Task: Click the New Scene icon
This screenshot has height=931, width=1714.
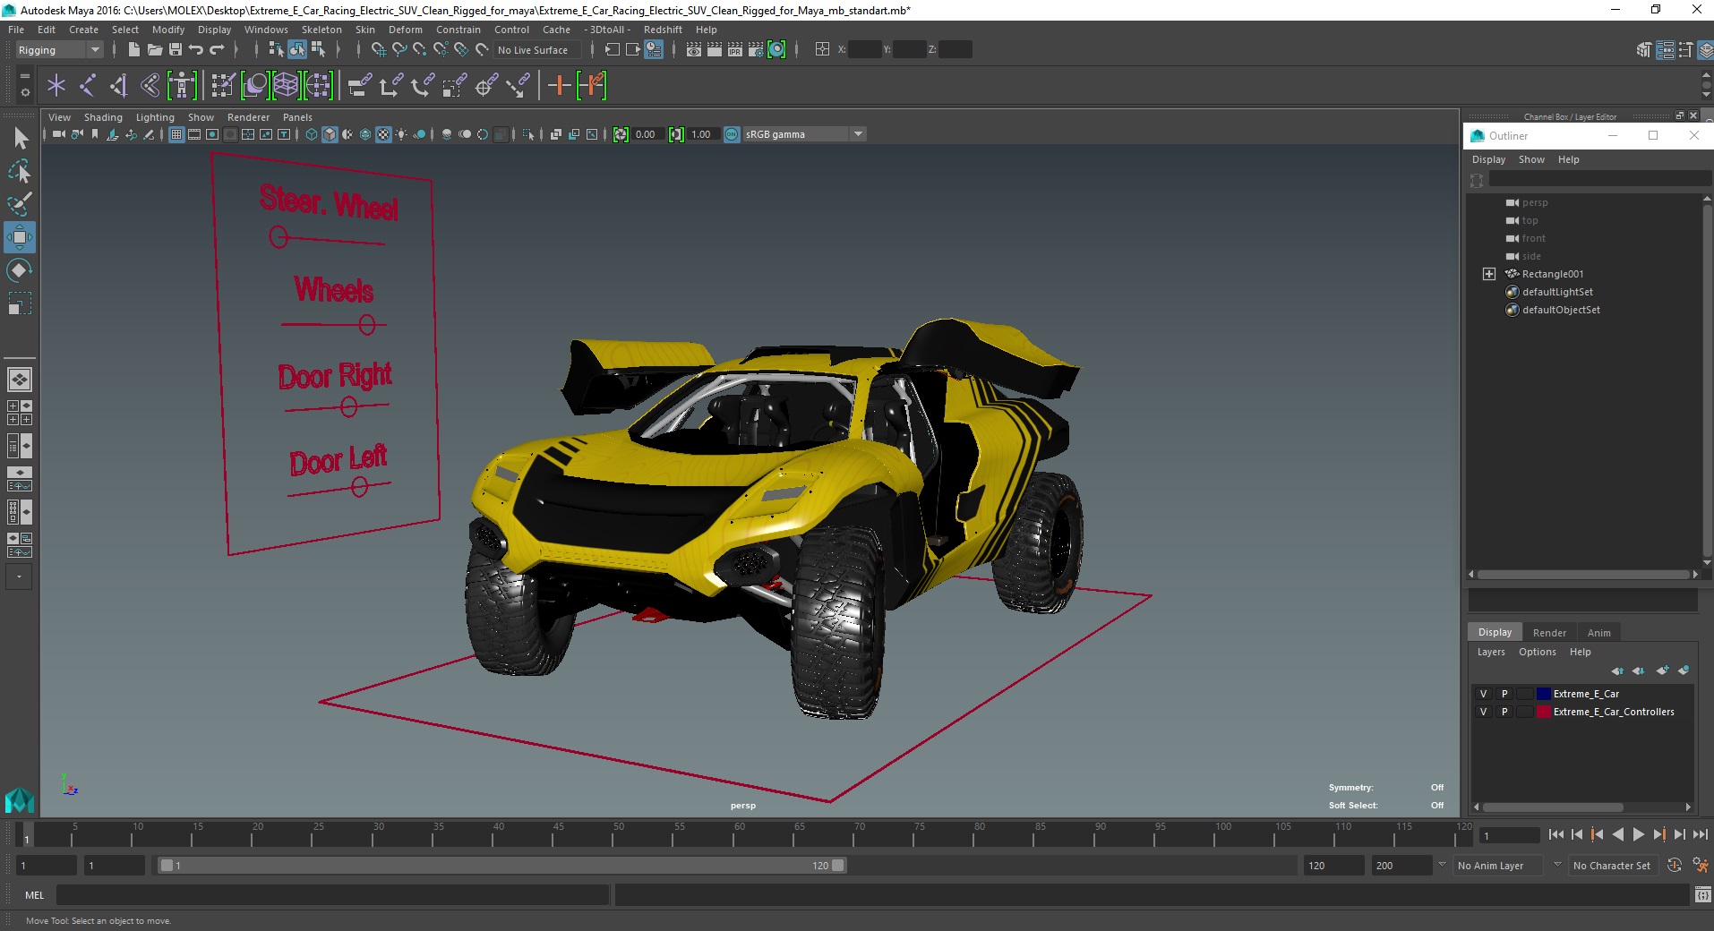Action: pos(133,50)
